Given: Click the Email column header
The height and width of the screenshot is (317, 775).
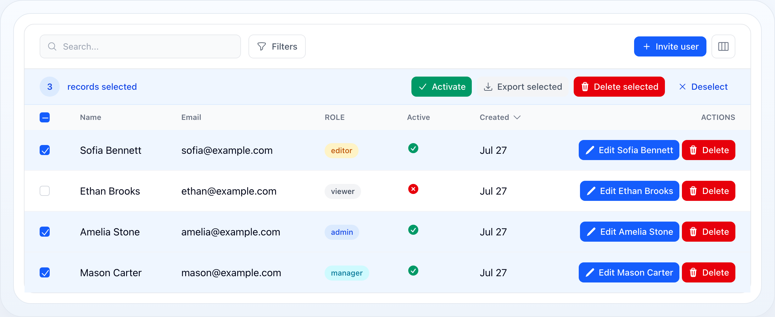Looking at the screenshot, I should click(x=191, y=117).
